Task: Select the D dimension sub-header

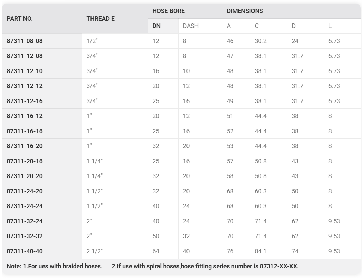Action: 305,26
